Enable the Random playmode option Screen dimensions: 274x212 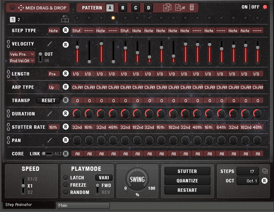pos(66,192)
